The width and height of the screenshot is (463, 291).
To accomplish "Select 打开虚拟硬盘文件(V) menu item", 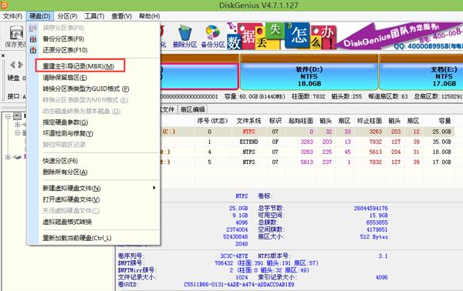I will [x=71, y=199].
